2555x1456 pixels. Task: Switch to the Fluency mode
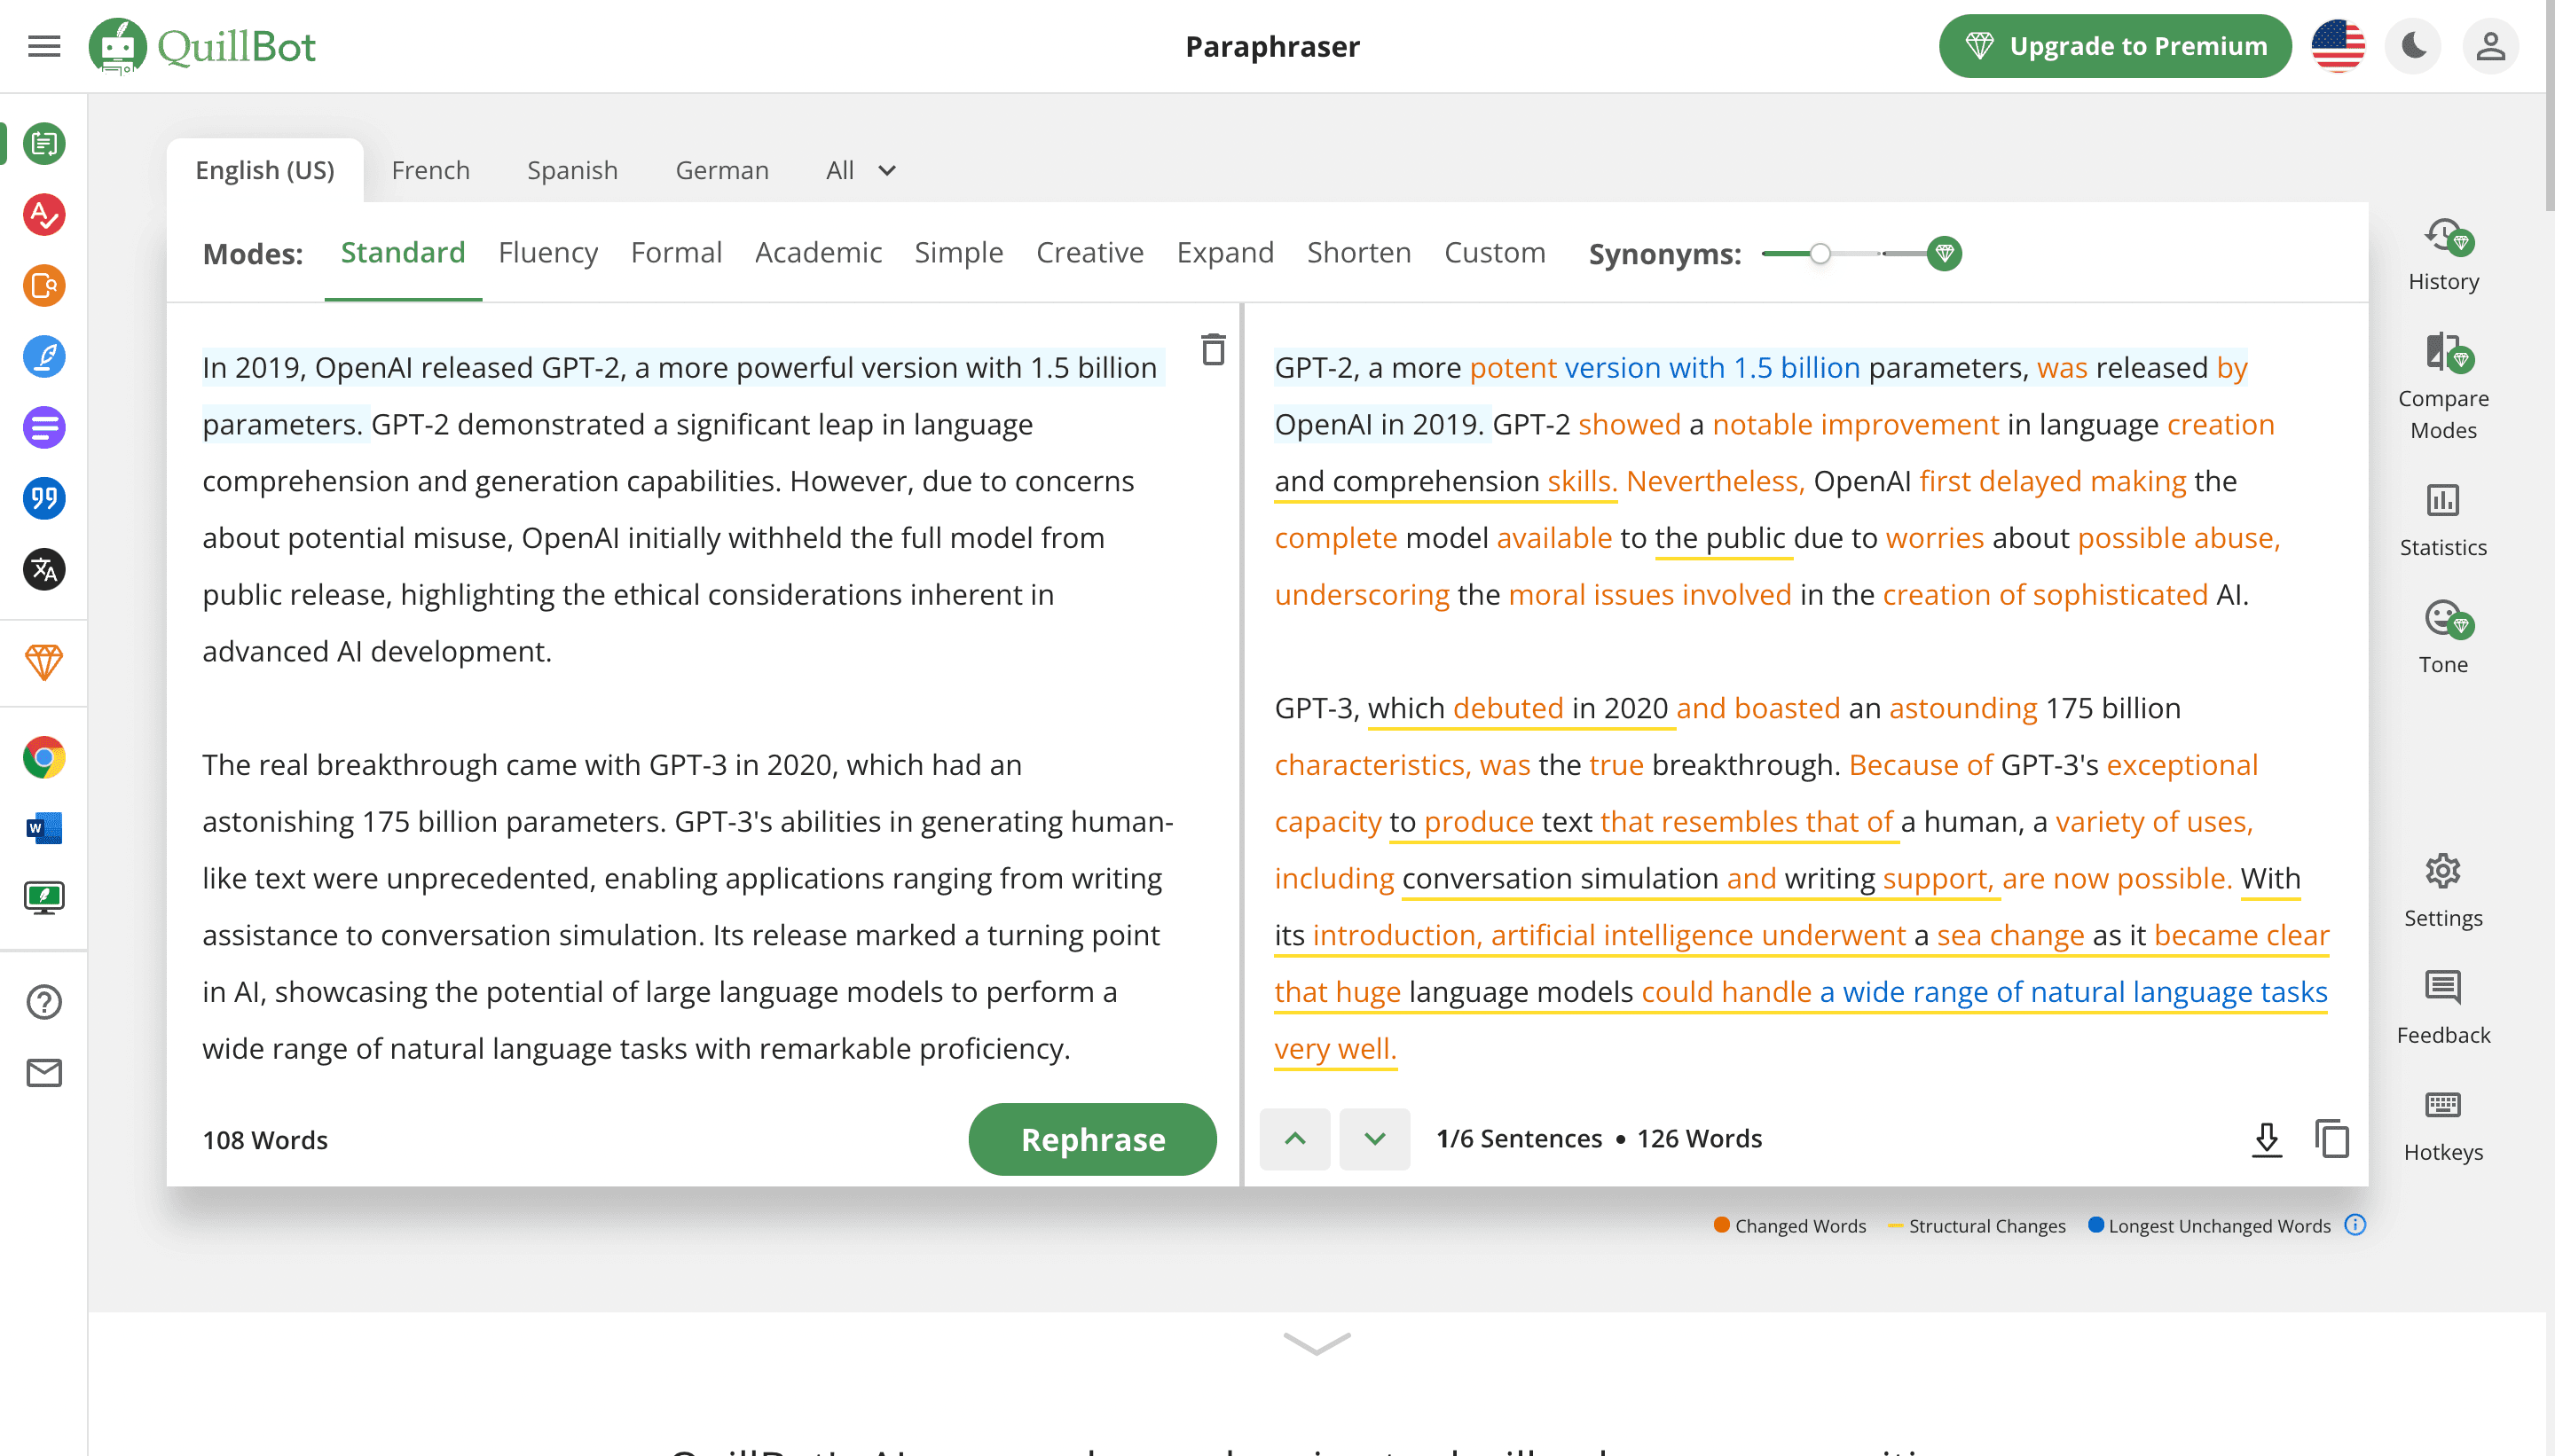pos(547,252)
